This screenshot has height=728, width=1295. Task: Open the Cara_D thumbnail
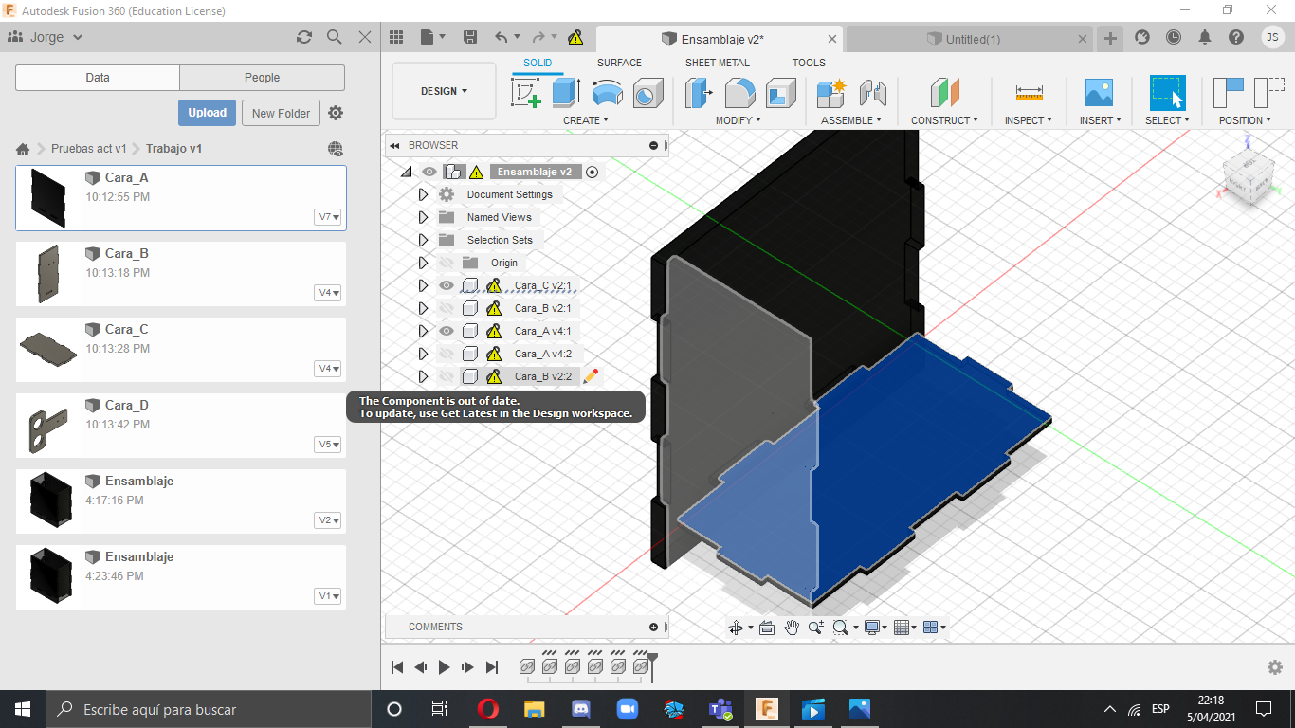click(47, 427)
